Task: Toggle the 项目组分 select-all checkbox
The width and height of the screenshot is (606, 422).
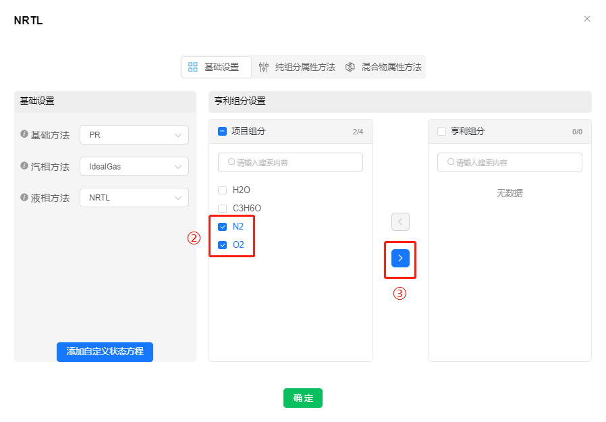Action: click(x=222, y=132)
